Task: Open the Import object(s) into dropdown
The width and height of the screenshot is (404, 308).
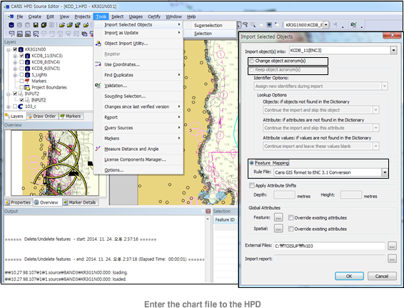Action: pos(393,50)
